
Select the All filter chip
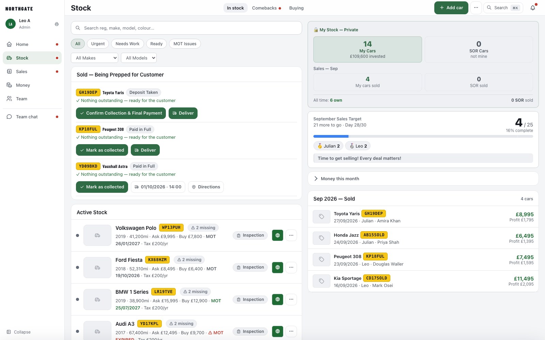78,44
